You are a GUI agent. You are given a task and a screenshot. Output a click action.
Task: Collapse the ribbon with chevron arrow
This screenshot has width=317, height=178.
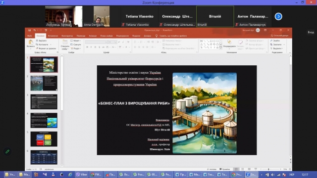click(x=290, y=52)
